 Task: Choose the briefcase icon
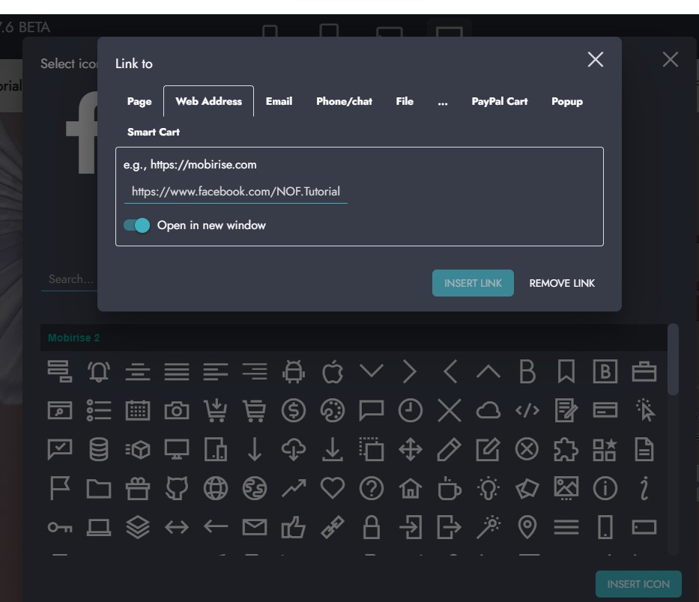pos(644,371)
